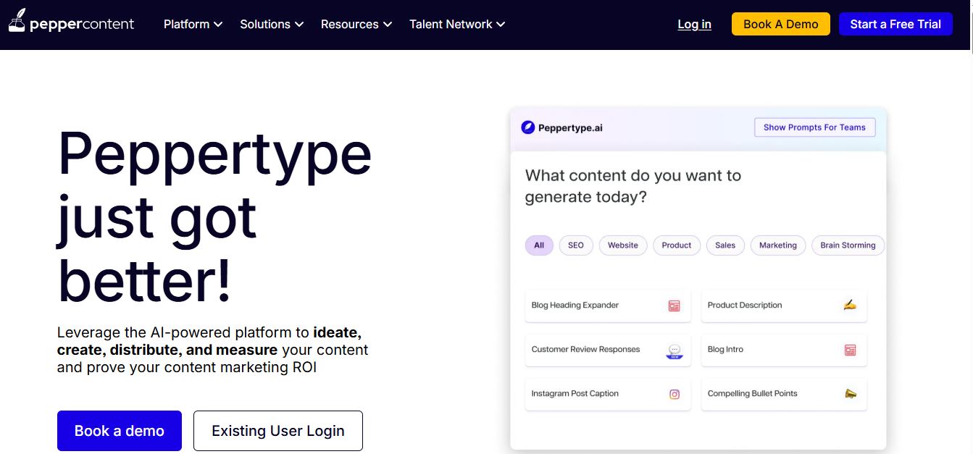Viewport: 973px width, 454px height.
Task: Click the Customer Review Responses chat icon
Action: tap(674, 350)
